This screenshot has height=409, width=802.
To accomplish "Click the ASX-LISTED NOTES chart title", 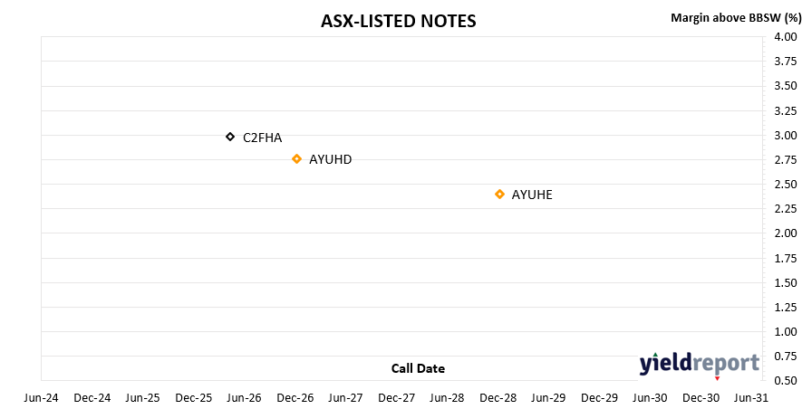I will (x=399, y=22).
